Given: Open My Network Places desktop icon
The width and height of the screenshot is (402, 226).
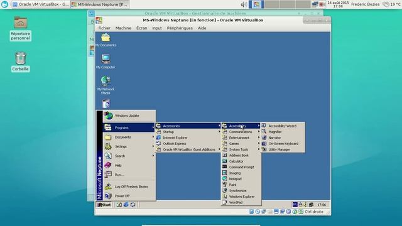Looking at the screenshot, I should click(x=106, y=85).
